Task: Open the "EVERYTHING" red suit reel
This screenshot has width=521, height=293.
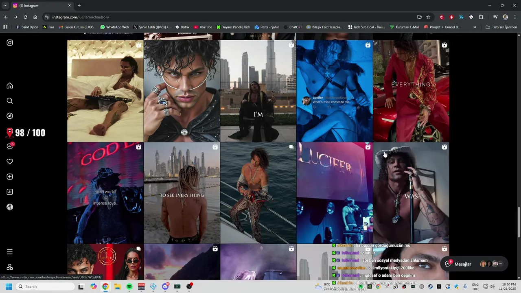Action: (411, 91)
